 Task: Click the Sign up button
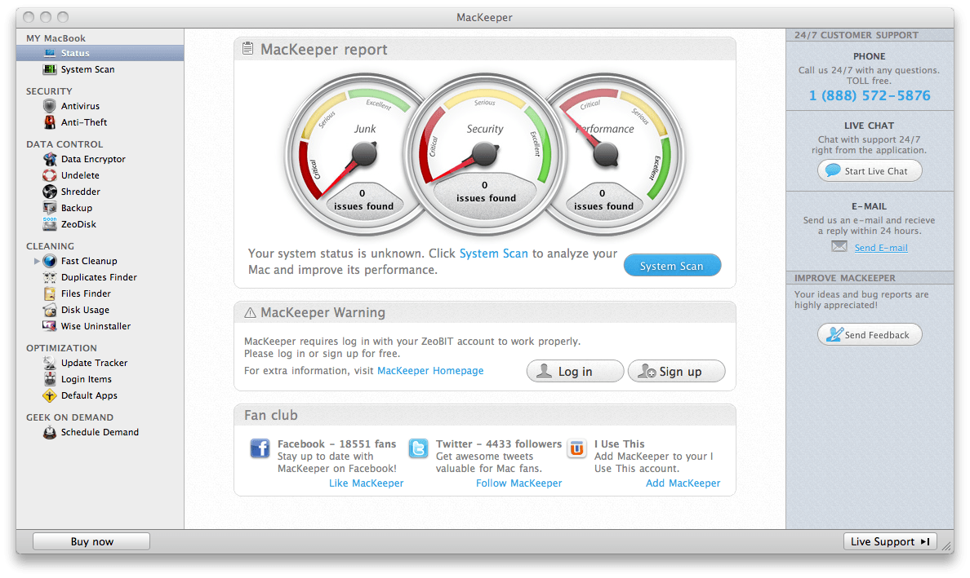tap(676, 371)
